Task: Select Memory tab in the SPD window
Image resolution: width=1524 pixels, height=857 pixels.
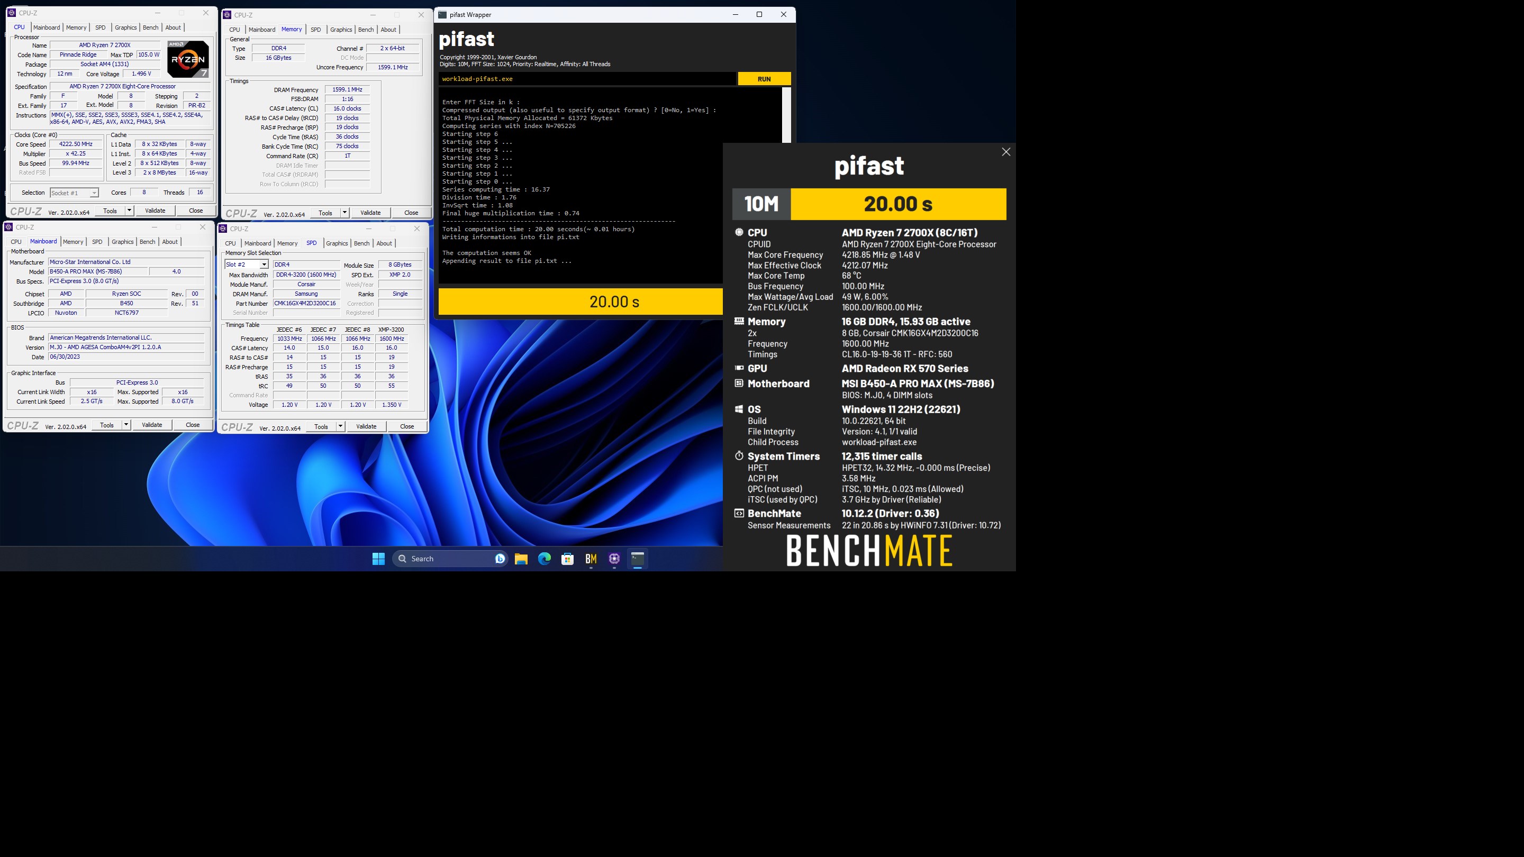Action: tap(287, 243)
